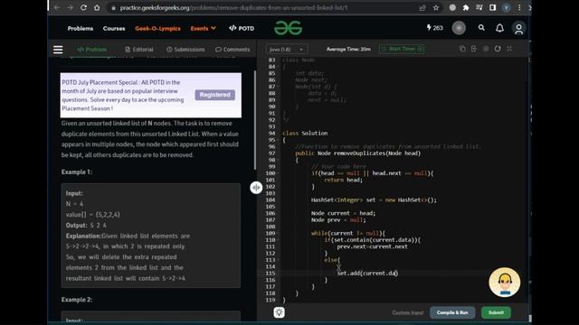The image size is (579, 325).
Task: Click the Compile & Run button
Action: pyautogui.click(x=452, y=312)
